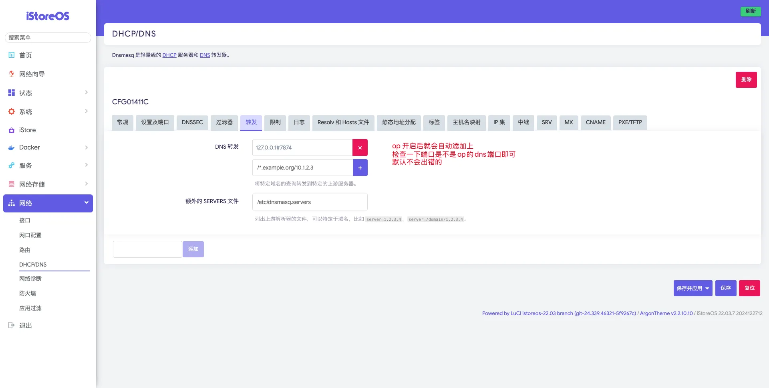Click the green refresh (刷新) button

[750, 11]
